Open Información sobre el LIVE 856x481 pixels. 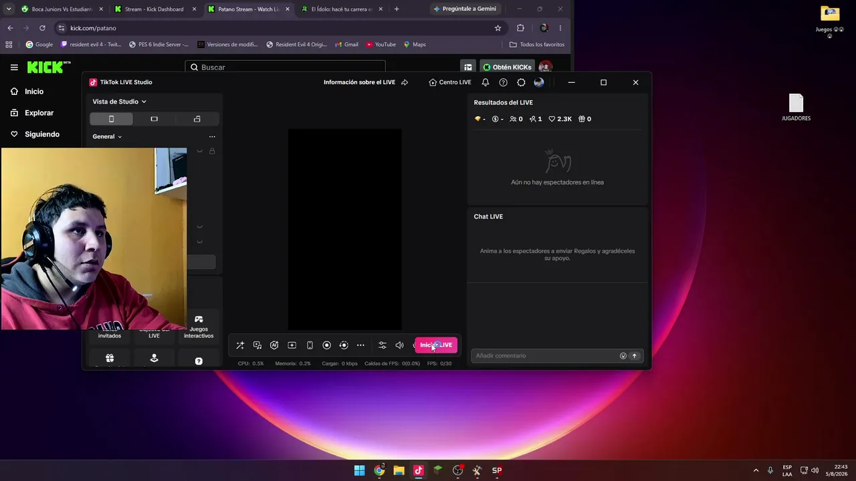(366, 82)
